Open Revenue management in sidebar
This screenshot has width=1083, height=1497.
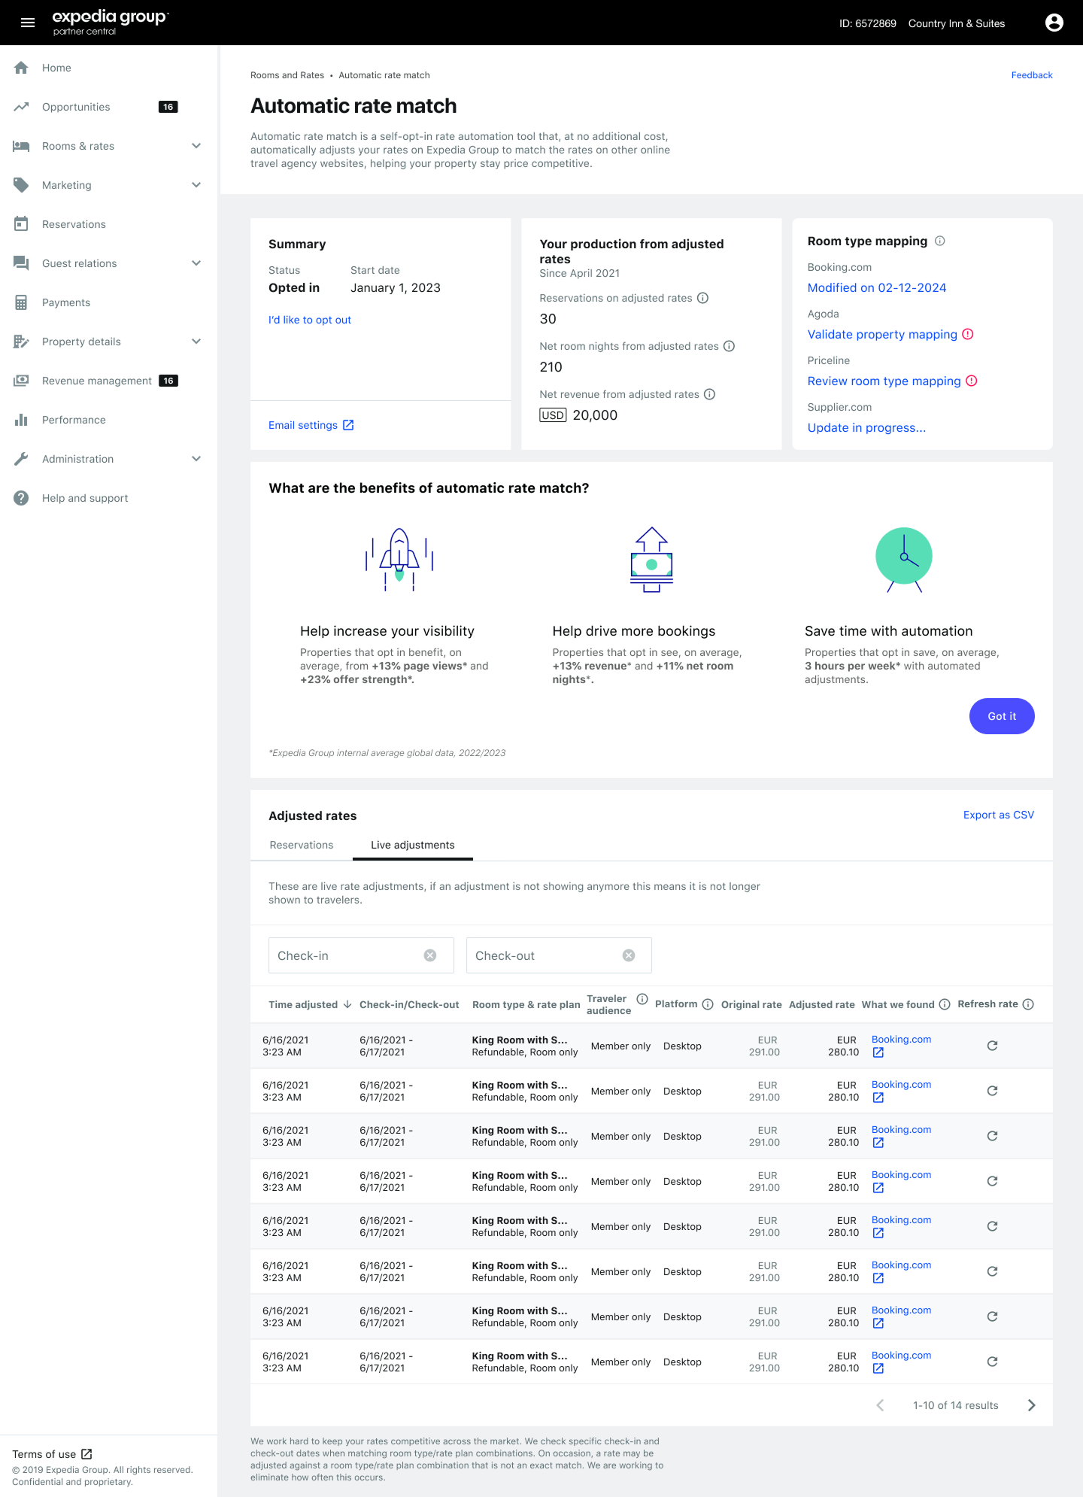click(97, 381)
